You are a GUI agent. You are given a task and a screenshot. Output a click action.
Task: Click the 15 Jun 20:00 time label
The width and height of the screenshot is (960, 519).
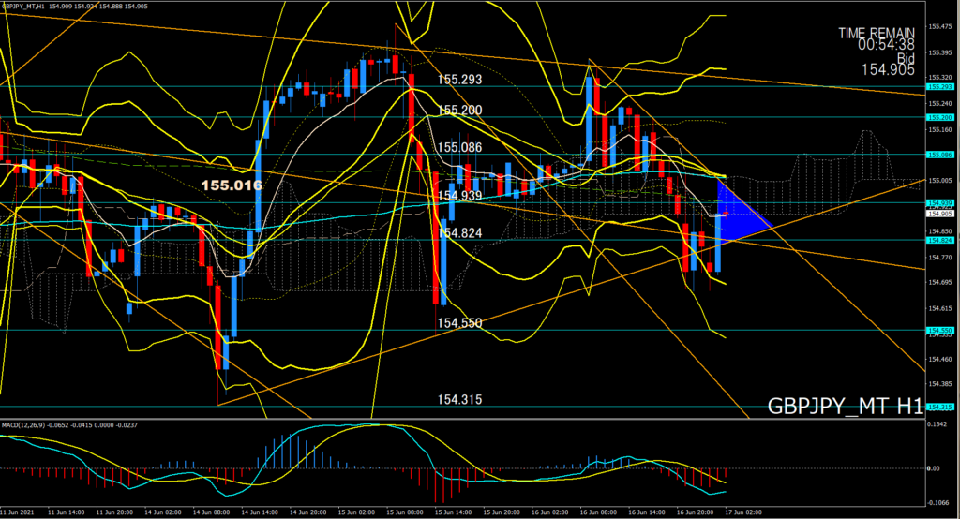pyautogui.click(x=502, y=512)
